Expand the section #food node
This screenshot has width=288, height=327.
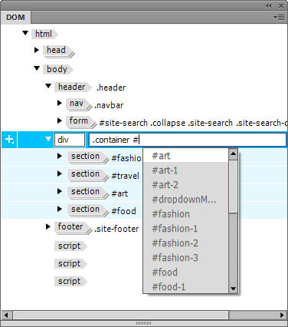click(60, 209)
